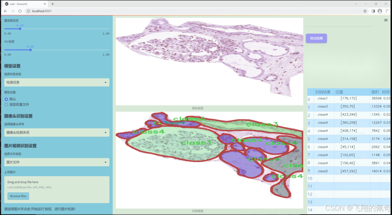Viewport: 392px width, 215px height.
Task: Click the original image preview (原始画面)
Action: pyautogui.click(x=209, y=61)
